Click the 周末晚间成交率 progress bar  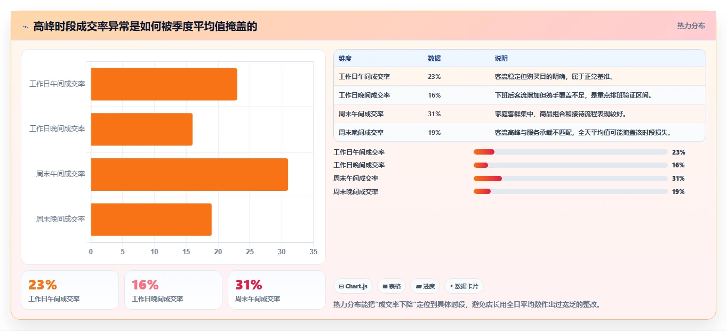[570, 191]
